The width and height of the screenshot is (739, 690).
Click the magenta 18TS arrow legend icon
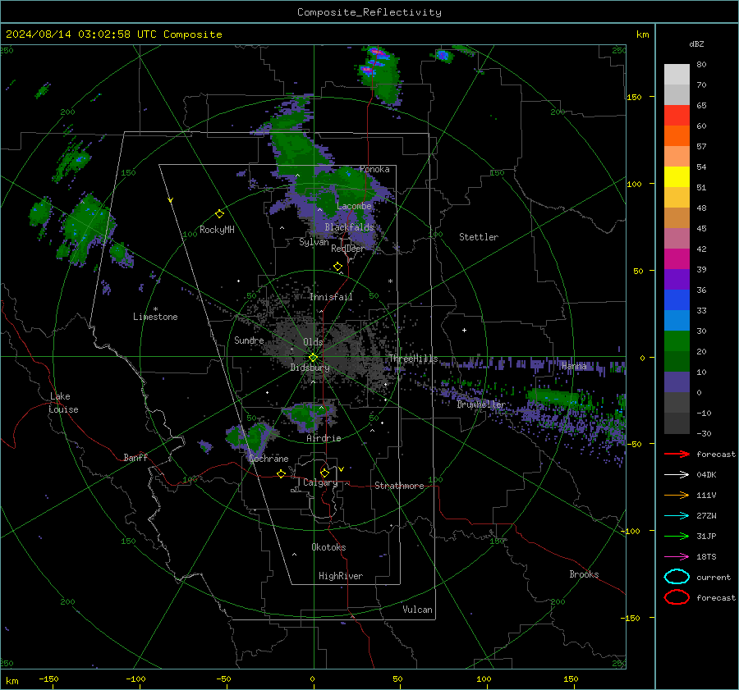(x=677, y=557)
